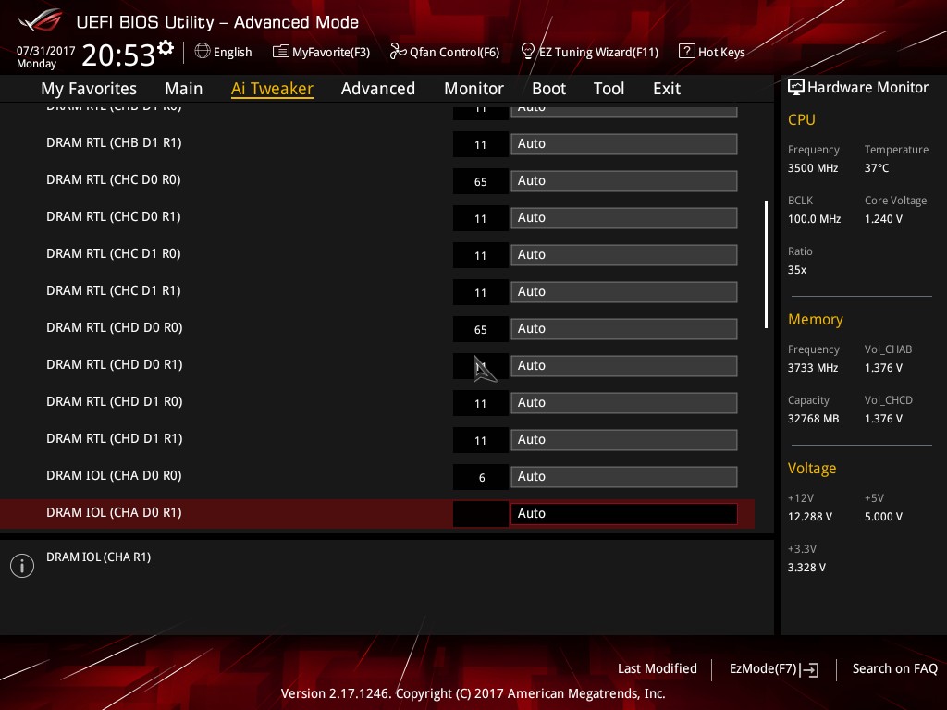Start EZ Tuning Wizard(F11)
947x710 pixels.
coord(589,52)
